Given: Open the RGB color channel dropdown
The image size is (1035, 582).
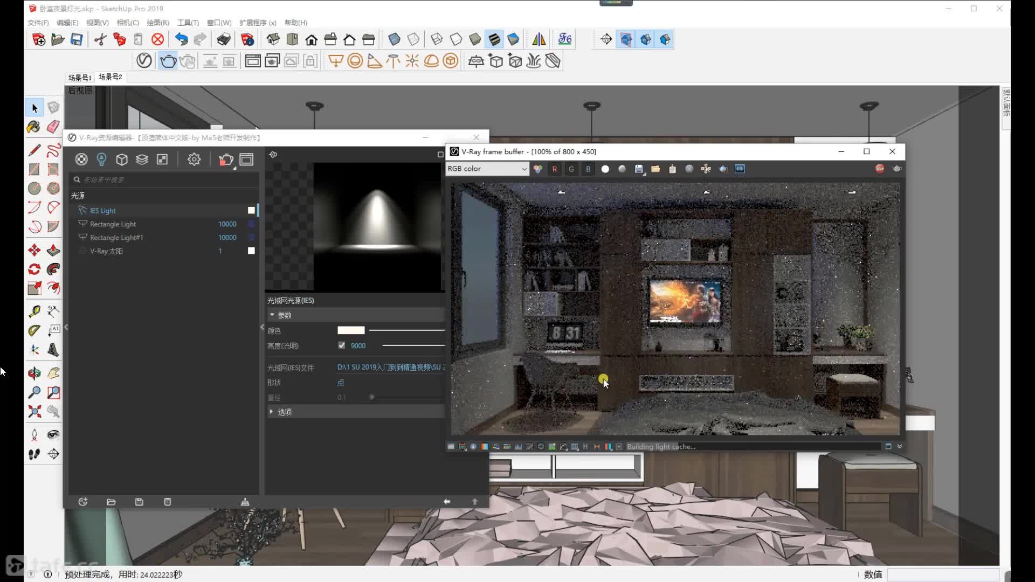Looking at the screenshot, I should (487, 169).
